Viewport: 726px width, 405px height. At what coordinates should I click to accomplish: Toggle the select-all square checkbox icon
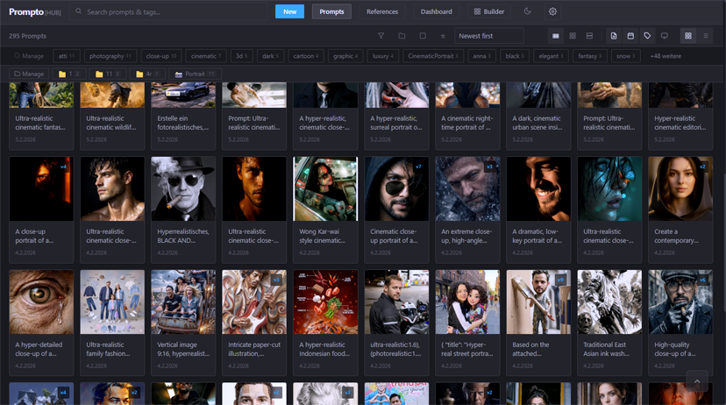tap(423, 36)
